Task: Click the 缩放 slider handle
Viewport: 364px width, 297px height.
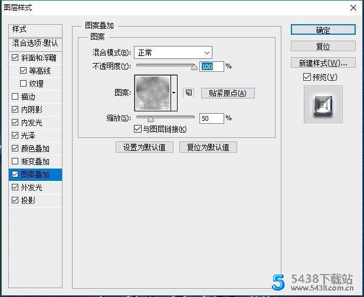Action: [150, 119]
